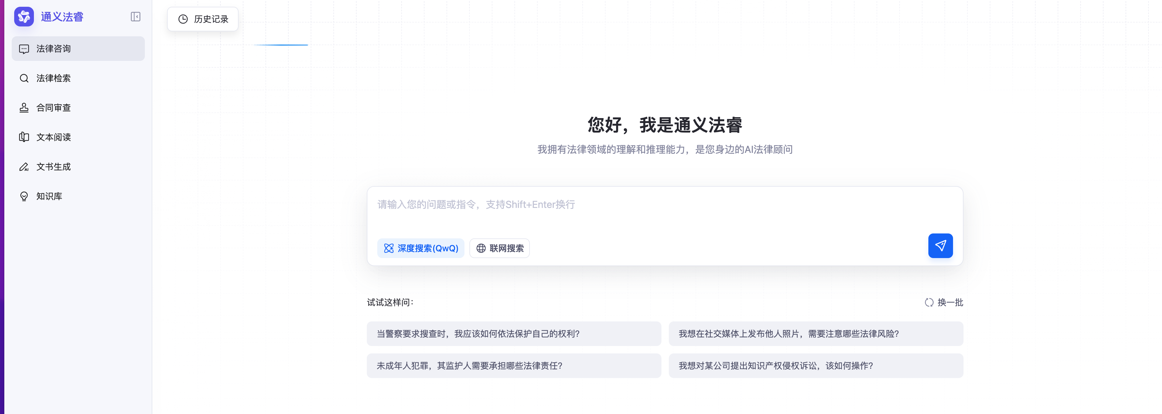Collapse the sidebar with the panel icon

(x=135, y=17)
